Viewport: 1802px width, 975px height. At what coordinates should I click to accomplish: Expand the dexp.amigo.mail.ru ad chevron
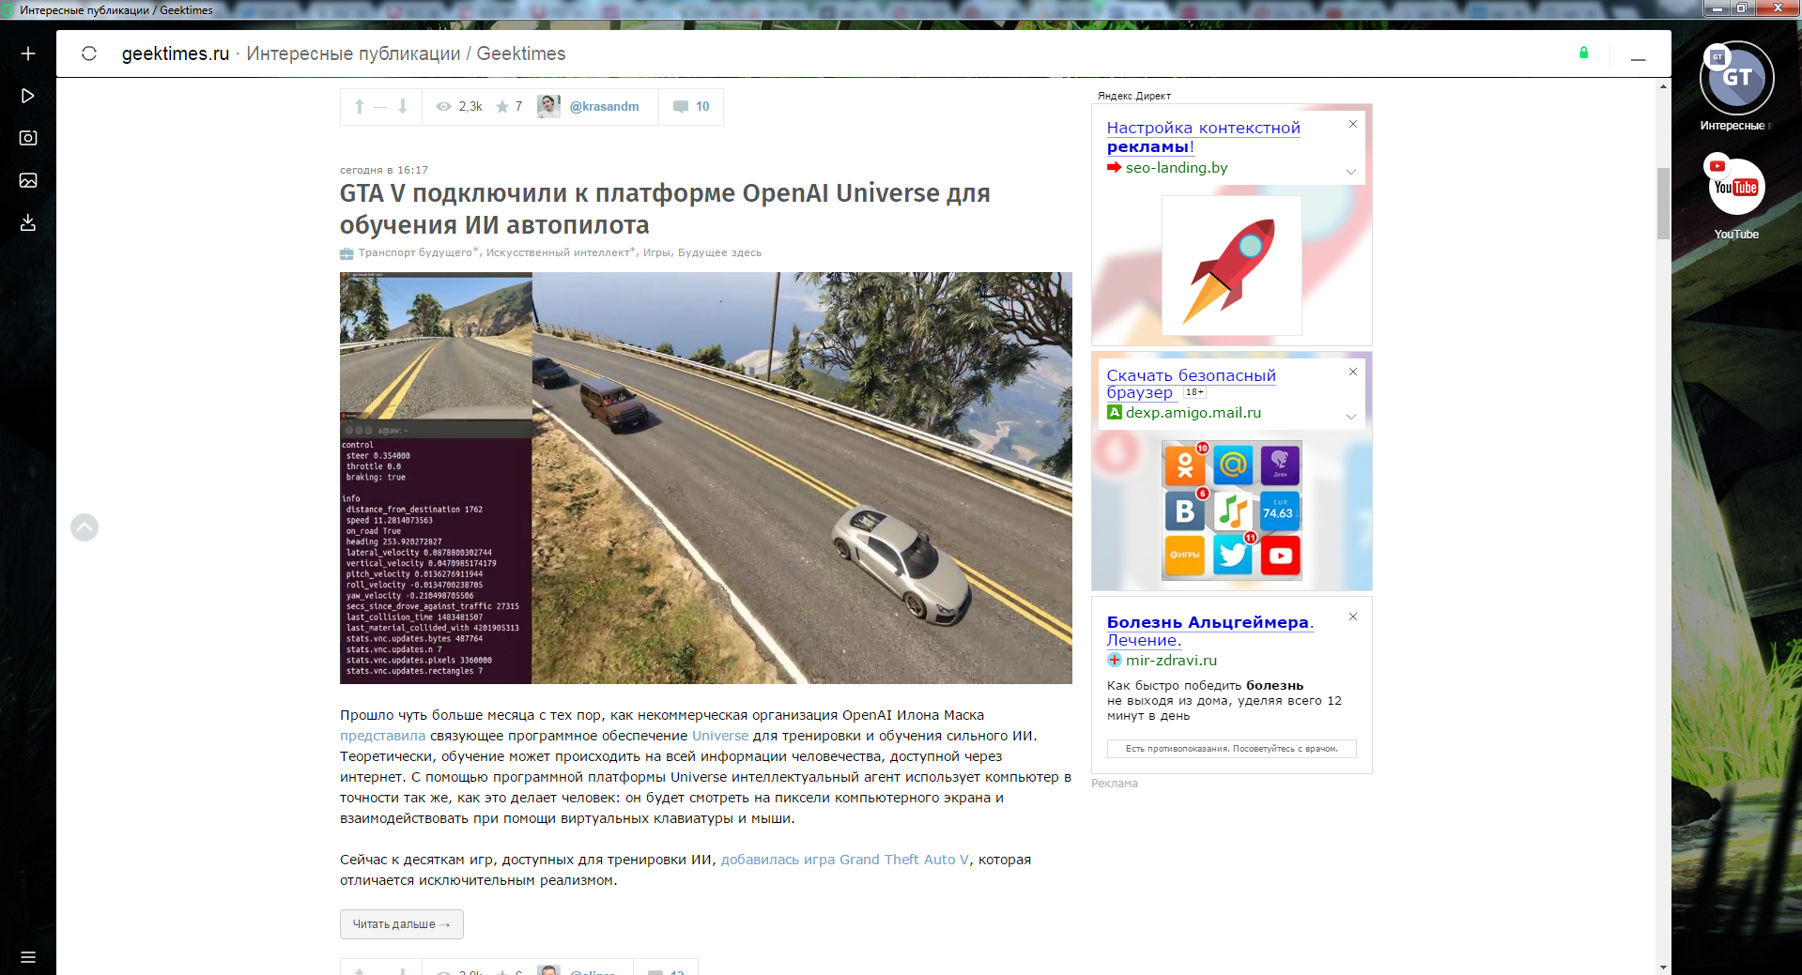click(1352, 417)
